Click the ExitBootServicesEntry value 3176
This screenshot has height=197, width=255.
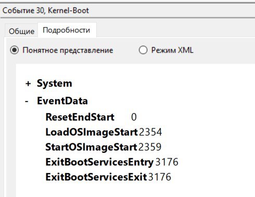pos(167,162)
